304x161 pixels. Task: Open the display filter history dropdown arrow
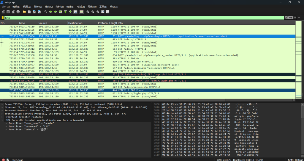click(x=294, y=18)
